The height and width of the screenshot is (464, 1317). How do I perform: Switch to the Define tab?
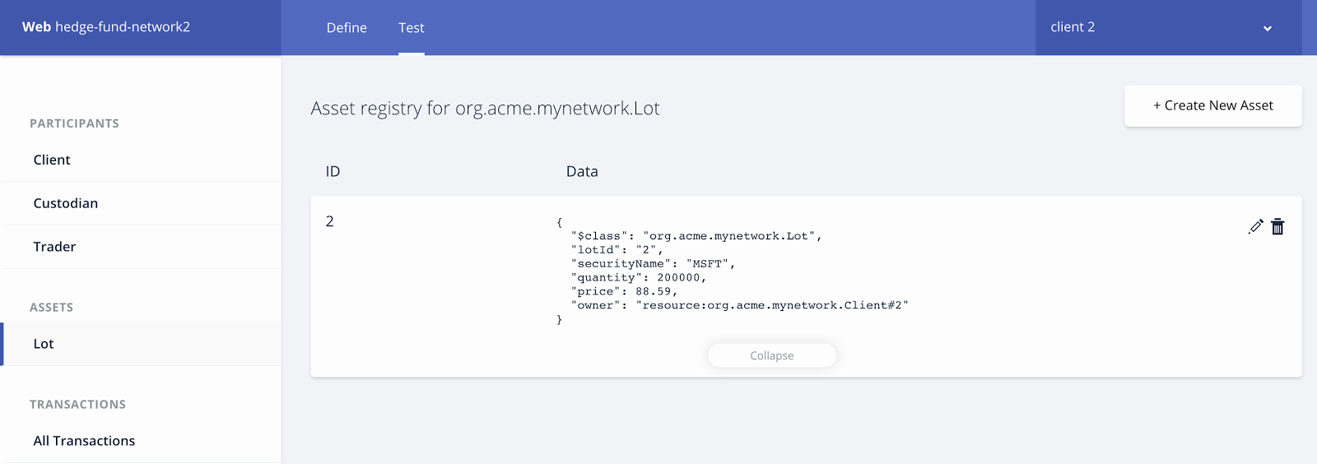tap(347, 28)
